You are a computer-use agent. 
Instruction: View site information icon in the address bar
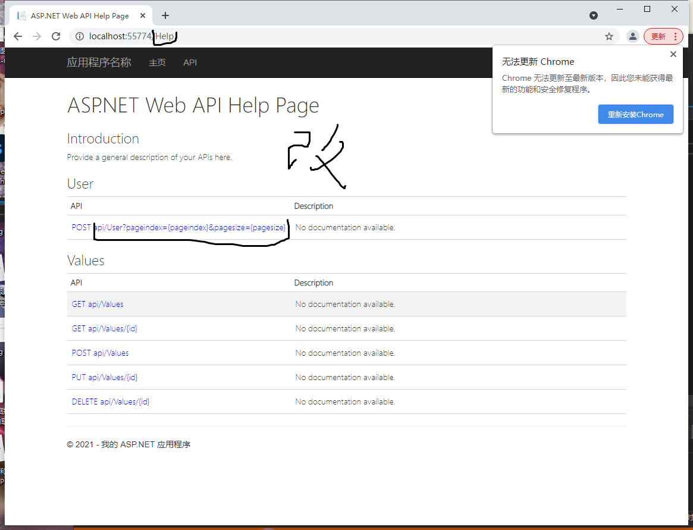click(80, 36)
